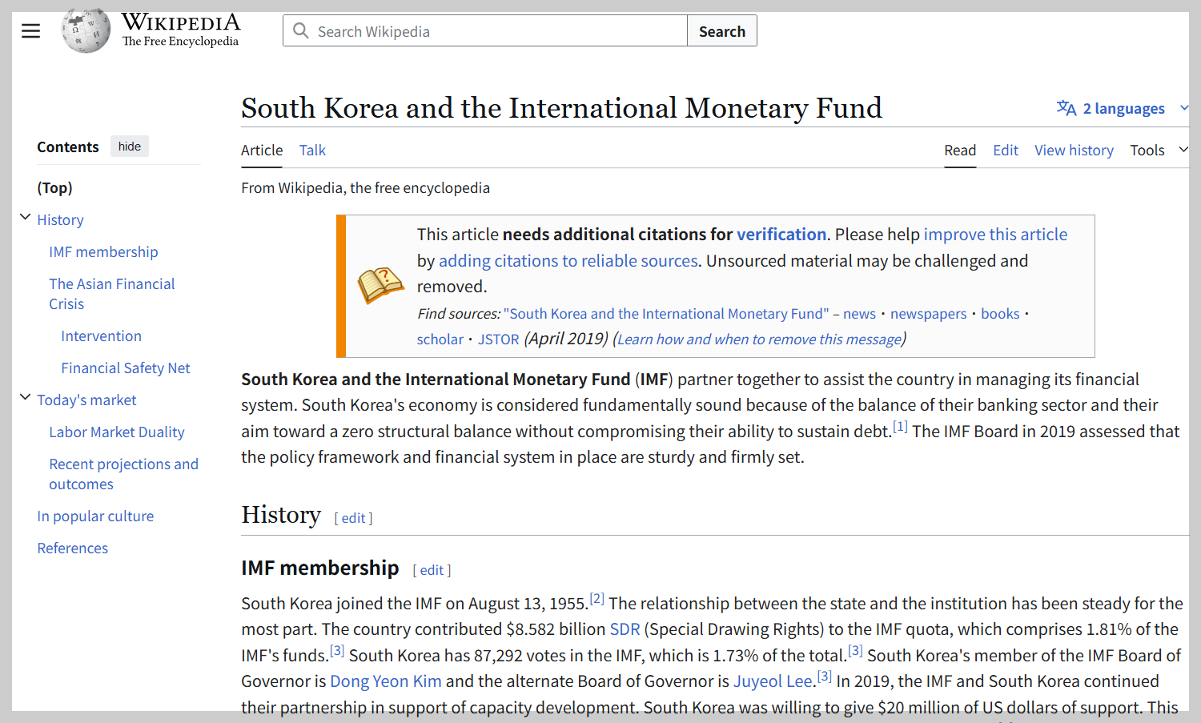Viewport: 1201px width, 723px height.
Task: Click the magnifying glass search icon
Action: click(300, 30)
